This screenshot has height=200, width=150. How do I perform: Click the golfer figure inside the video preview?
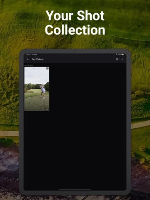(42, 92)
